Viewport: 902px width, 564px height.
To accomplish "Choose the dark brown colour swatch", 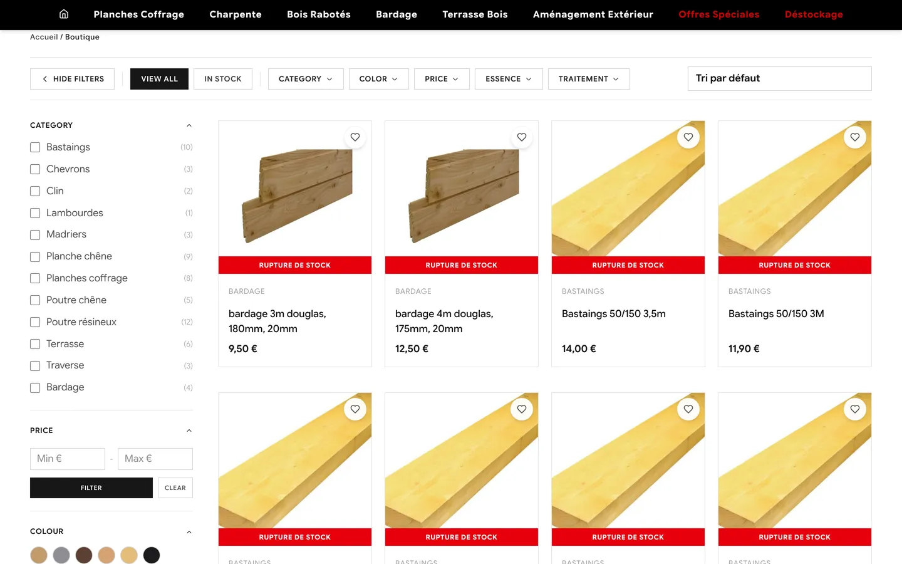I will tap(84, 555).
